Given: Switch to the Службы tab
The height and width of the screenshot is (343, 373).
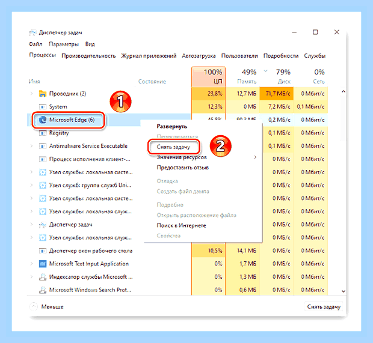Looking at the screenshot, I should (x=315, y=56).
